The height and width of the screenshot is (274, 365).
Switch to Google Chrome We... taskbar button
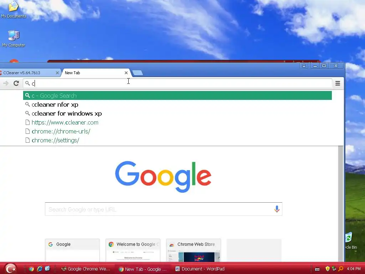click(x=86, y=269)
